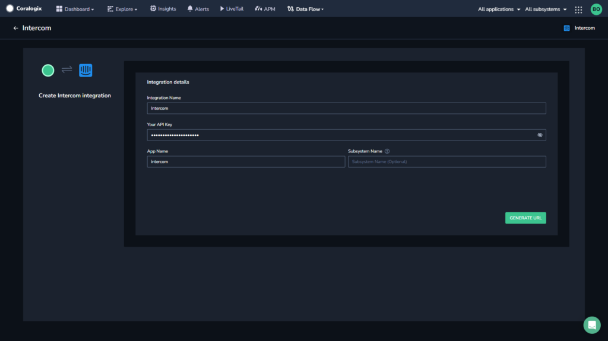This screenshot has height=341, width=608.
Task: Click the Alerts bell icon
Action: pos(190,8)
